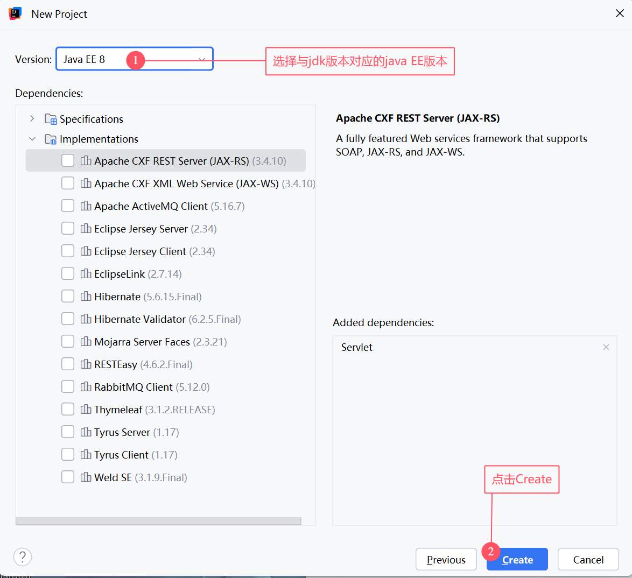
Task: Click library icon beside Eclipse Jersey Server
Action: (x=86, y=228)
